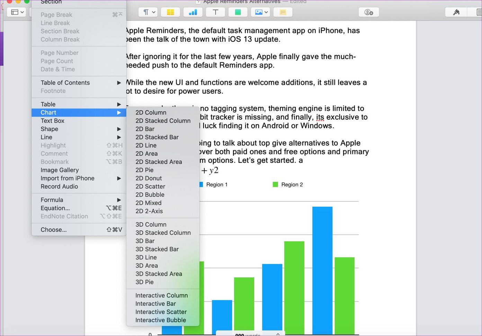Select 2D Stacked Column chart
482x336 pixels.
(x=163, y=121)
